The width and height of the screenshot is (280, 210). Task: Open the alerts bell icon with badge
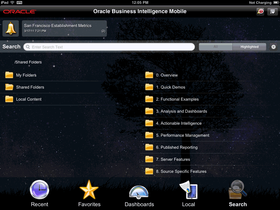(260, 11)
